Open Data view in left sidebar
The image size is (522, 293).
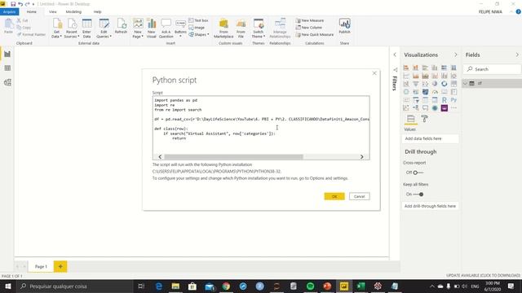tap(7, 68)
